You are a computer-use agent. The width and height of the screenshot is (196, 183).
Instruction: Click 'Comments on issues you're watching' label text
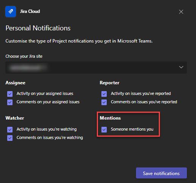click(50, 137)
